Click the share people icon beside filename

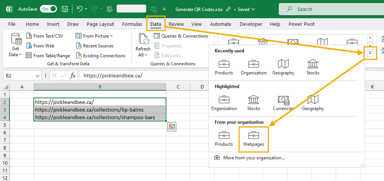[228, 9]
